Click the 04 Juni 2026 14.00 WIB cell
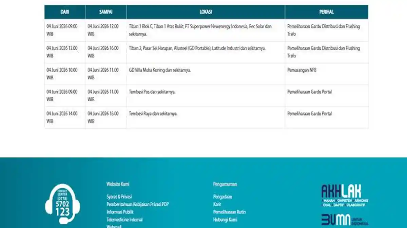 click(65, 118)
